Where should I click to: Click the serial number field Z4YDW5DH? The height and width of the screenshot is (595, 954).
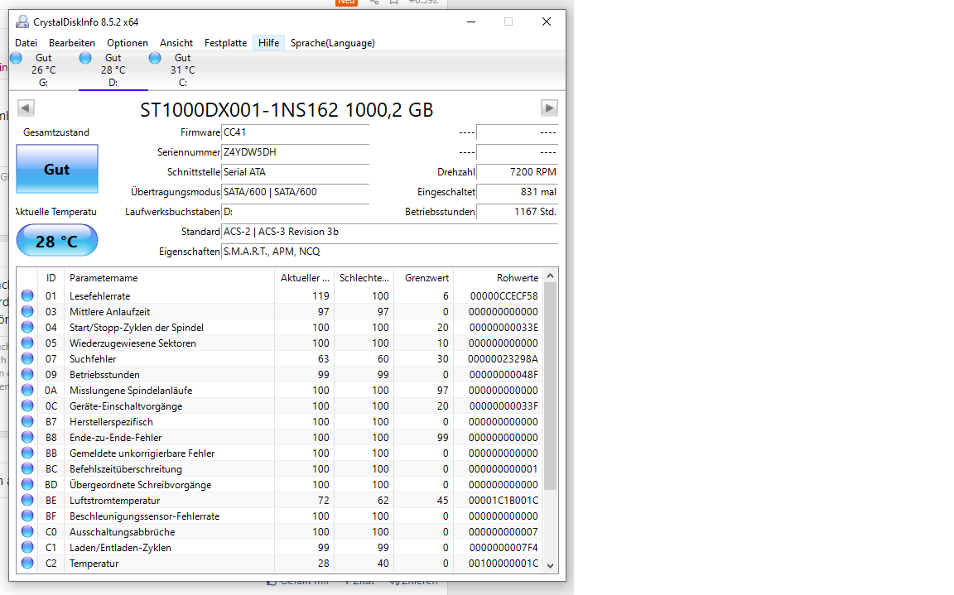(295, 152)
